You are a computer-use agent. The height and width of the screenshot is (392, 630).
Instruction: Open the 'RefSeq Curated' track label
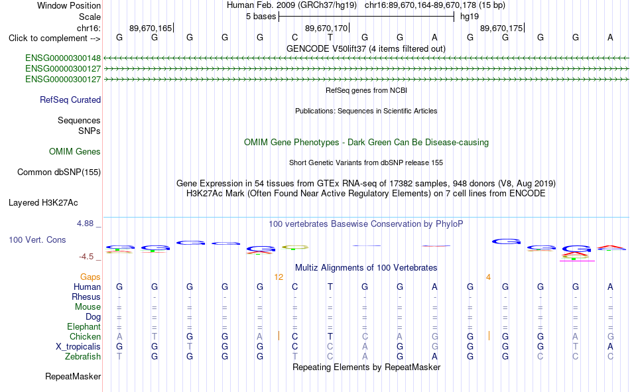pos(70,99)
